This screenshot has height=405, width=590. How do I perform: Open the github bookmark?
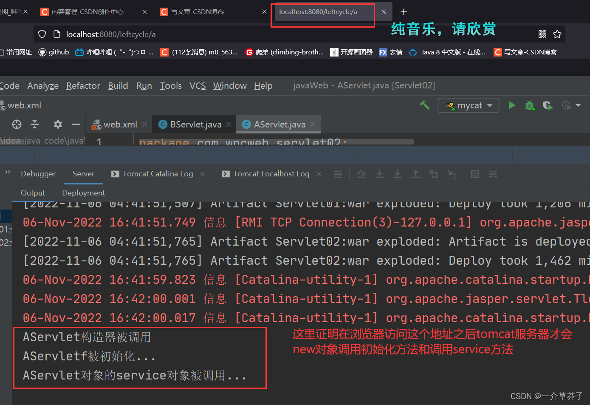(54, 52)
